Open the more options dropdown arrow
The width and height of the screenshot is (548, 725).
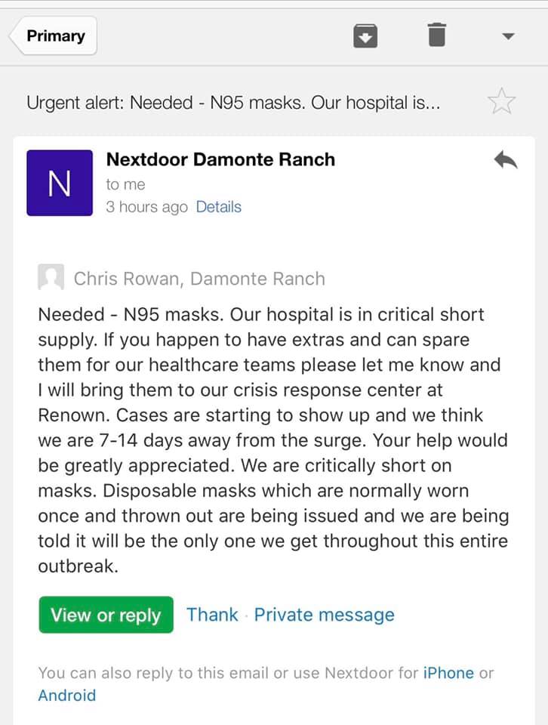508,36
